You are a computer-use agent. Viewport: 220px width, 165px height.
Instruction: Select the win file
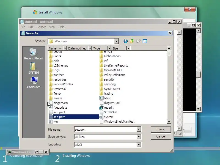[53, 122]
